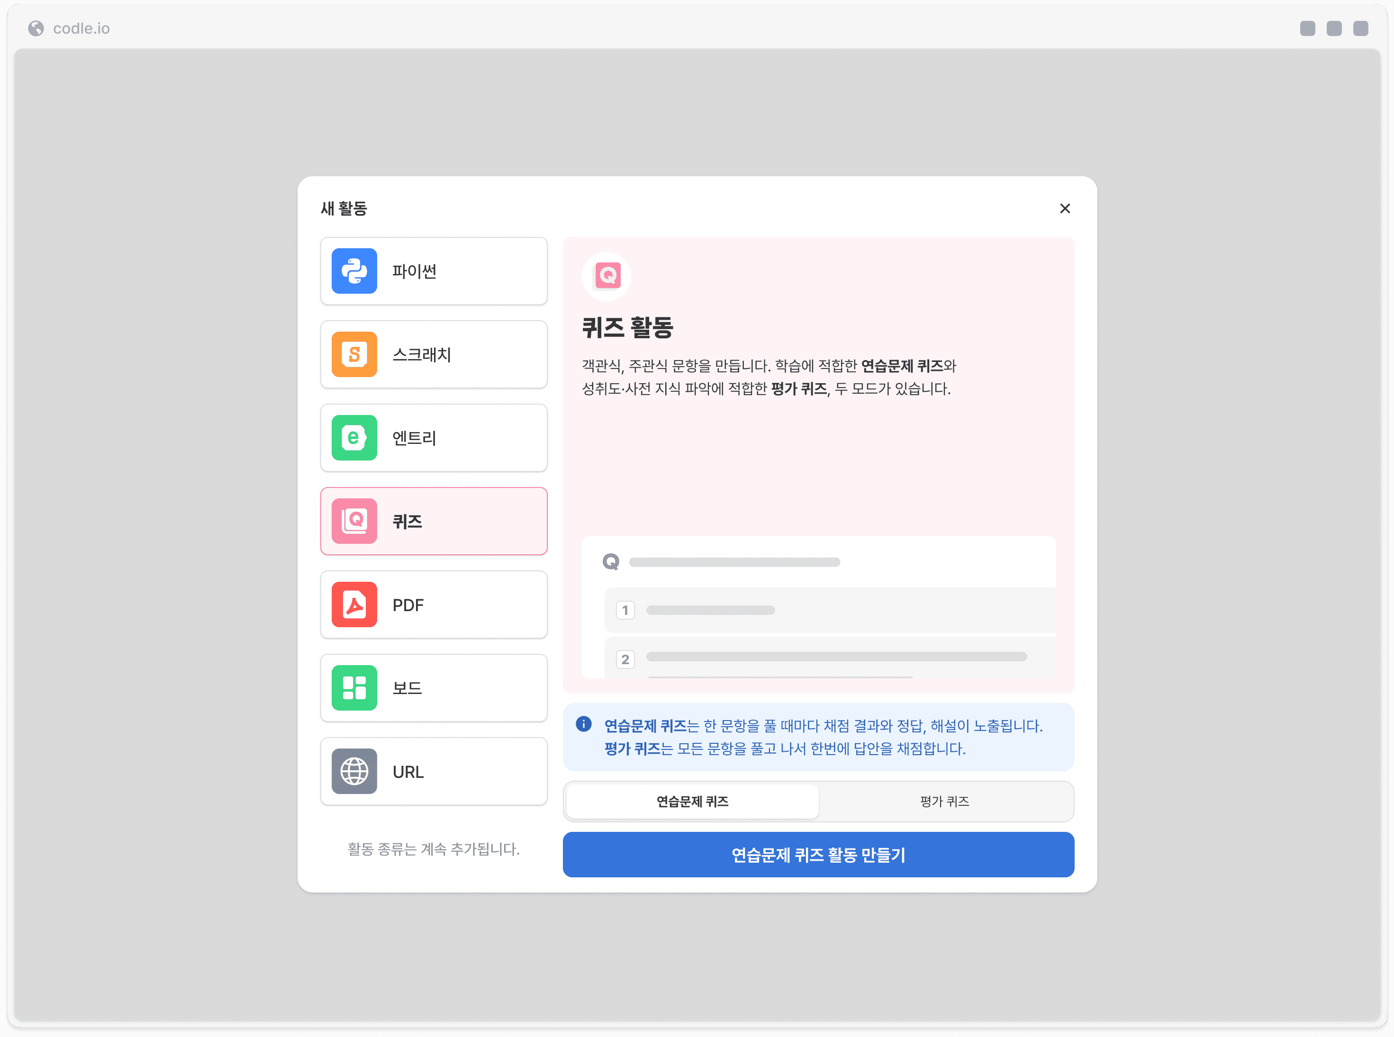Close the 새 활동 dialog
Screen dimensions: 1394x1037
click(1065, 208)
